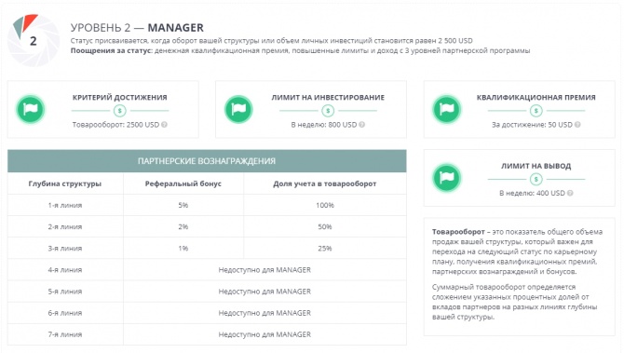Click the level 2 status badge icon
Screen dimensions: 624x353
(33, 40)
